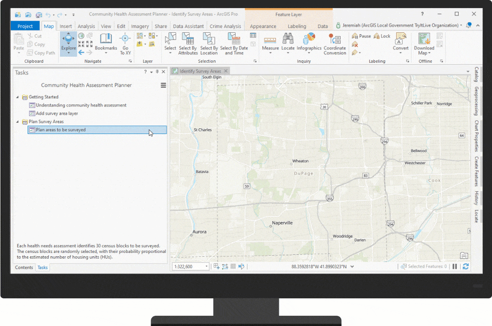Select the Plan areas to be surveyed task
The width and height of the screenshot is (492, 326).
coord(97,130)
